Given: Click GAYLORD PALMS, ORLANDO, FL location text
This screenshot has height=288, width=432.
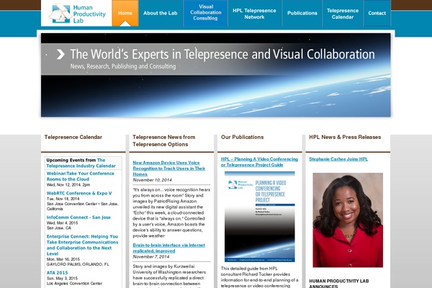Looking at the screenshot, I should 78,264.
